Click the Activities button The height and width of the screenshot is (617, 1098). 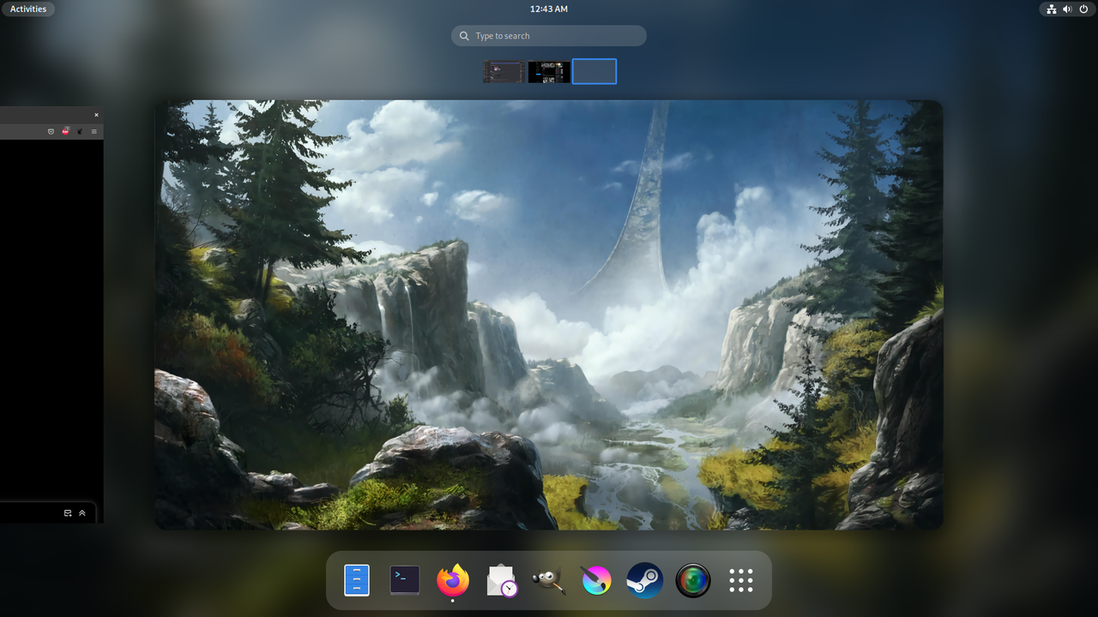[28, 9]
